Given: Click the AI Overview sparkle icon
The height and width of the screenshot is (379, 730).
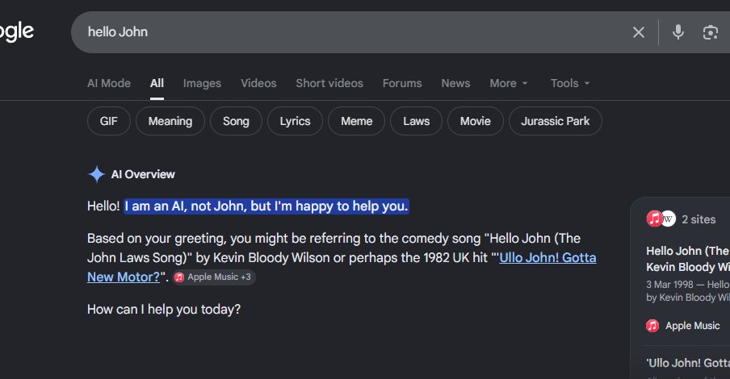Looking at the screenshot, I should pyautogui.click(x=96, y=174).
